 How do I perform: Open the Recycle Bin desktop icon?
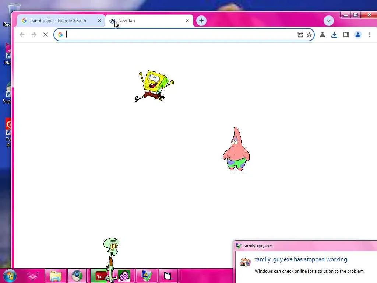click(x=10, y=15)
